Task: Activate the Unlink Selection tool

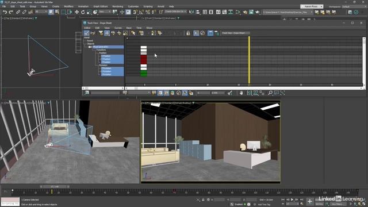Action: [x=24, y=12]
